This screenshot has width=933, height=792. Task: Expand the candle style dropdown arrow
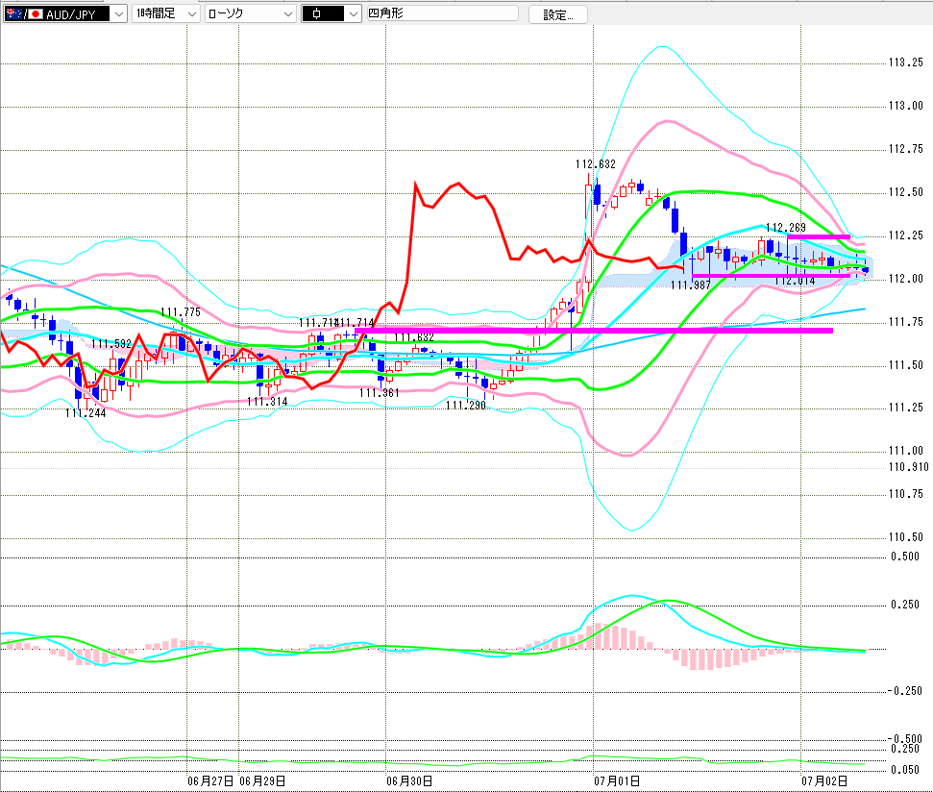[353, 13]
